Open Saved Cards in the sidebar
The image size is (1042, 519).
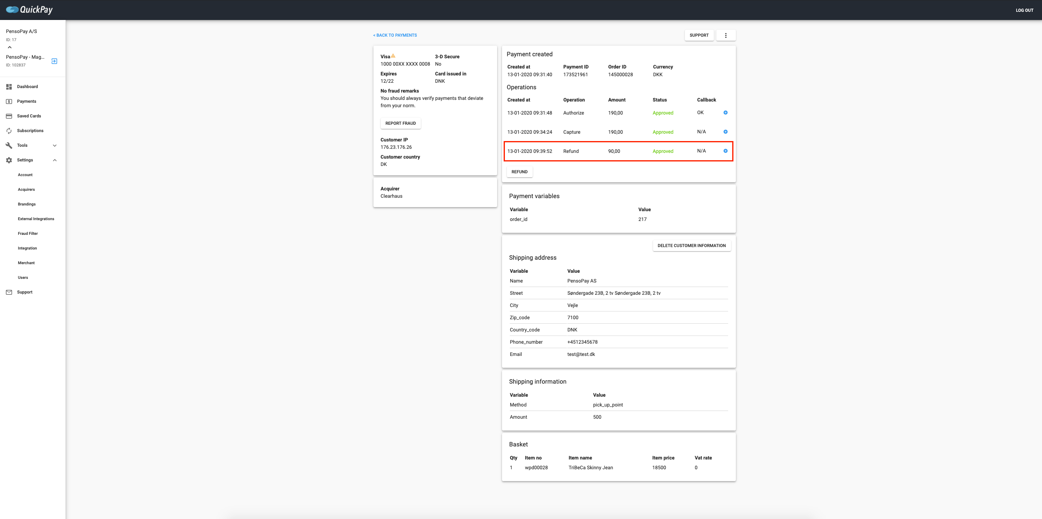29,116
